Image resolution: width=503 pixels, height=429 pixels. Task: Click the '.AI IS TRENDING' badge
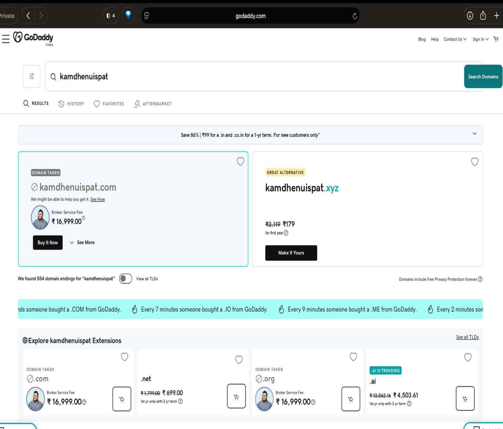385,370
